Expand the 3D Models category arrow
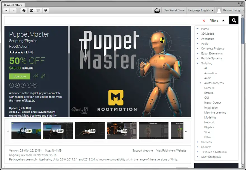The height and width of the screenshot is (170, 246). point(198,34)
